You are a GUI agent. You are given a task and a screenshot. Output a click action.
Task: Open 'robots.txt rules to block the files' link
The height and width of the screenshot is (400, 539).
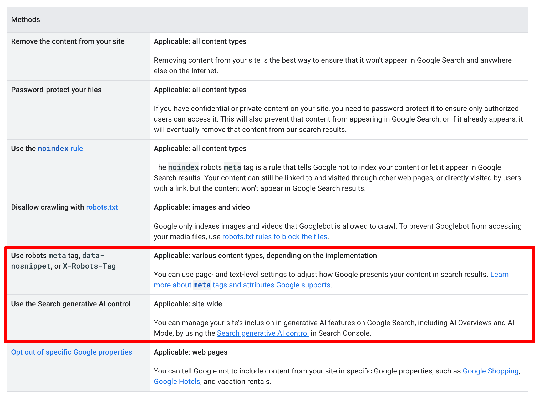pos(275,237)
